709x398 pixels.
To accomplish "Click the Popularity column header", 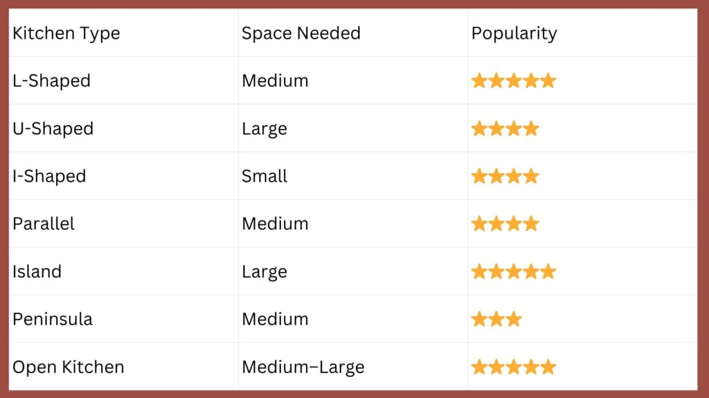I will 514,33.
